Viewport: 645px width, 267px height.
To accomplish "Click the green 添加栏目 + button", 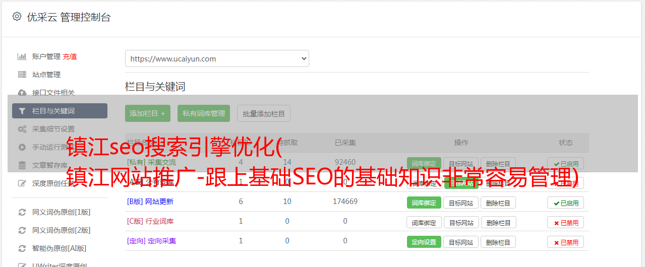I will point(148,113).
